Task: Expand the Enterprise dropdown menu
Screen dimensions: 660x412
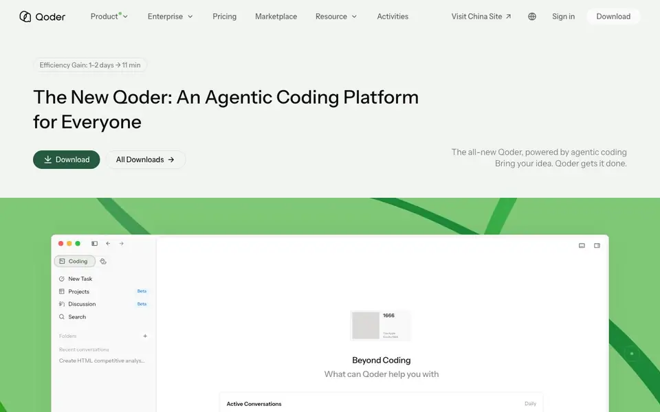Action: coord(170,16)
